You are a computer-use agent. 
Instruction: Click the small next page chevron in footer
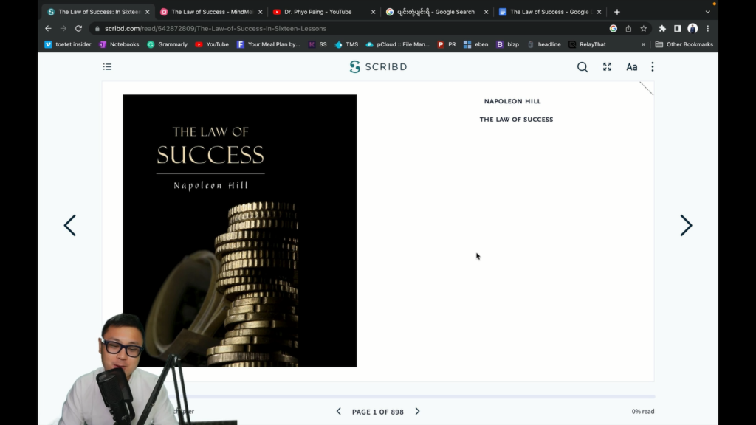(418, 412)
